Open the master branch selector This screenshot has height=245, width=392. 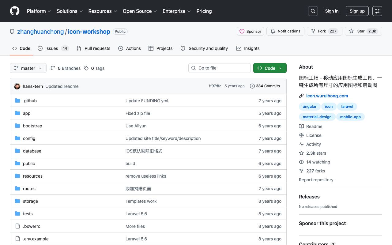pyautogui.click(x=28, y=68)
